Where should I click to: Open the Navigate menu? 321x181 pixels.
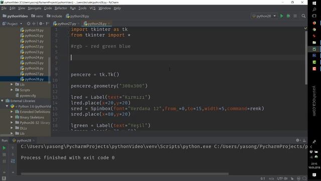pos(35,8)
